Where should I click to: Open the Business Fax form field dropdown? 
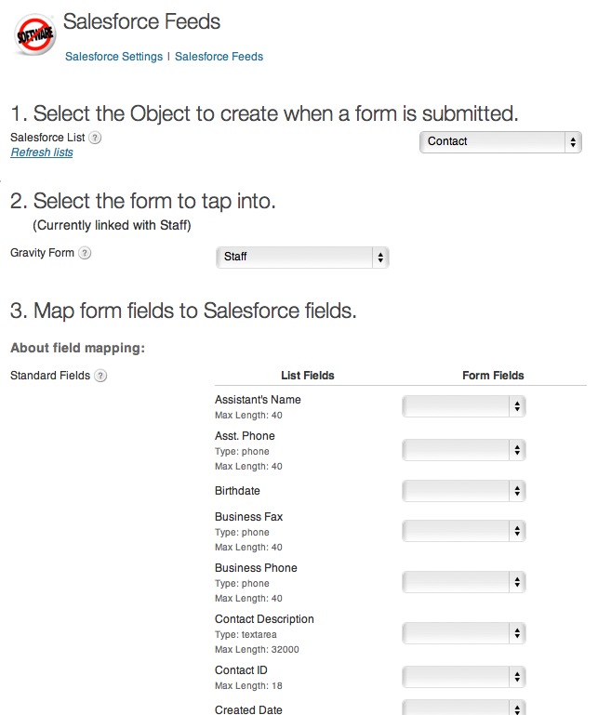tap(464, 531)
